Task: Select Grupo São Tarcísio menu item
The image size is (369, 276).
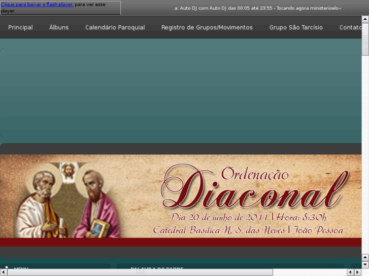Action: pyautogui.click(x=296, y=27)
